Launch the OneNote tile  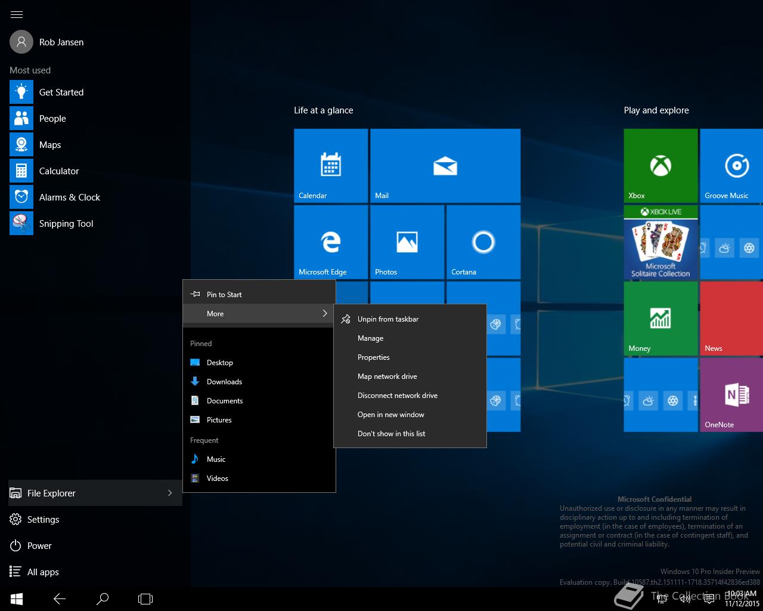pos(732,395)
